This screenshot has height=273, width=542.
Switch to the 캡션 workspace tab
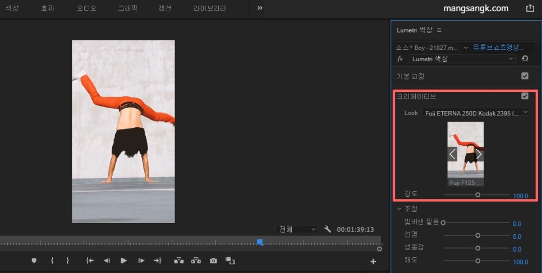tap(165, 8)
